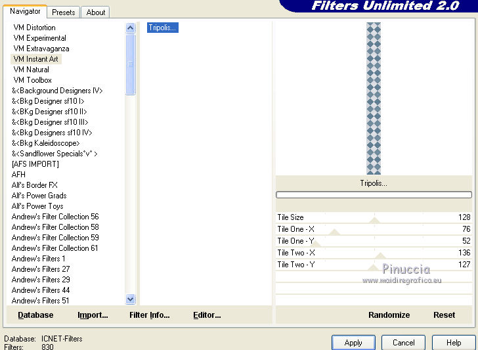Select &<Bkg Designer sf10 III> category
This screenshot has height=350, width=478.
coord(50,122)
